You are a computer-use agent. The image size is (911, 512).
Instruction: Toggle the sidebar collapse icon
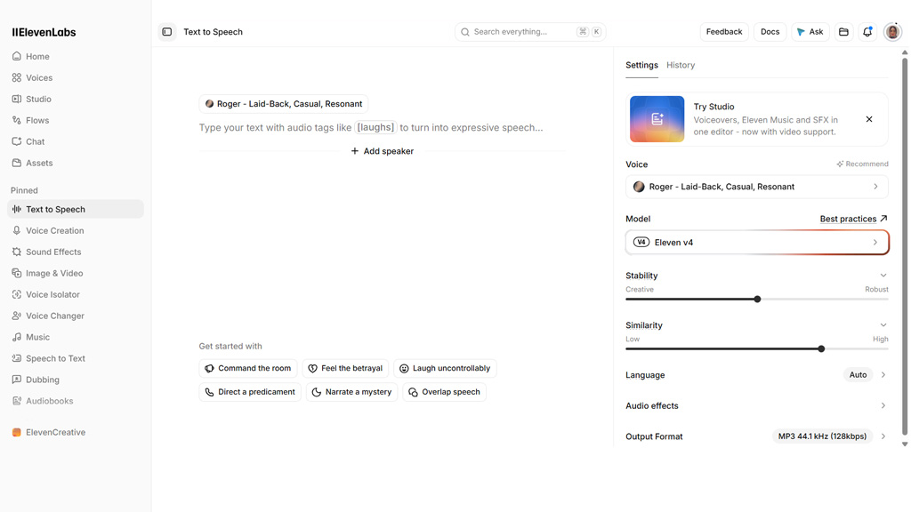(x=166, y=32)
